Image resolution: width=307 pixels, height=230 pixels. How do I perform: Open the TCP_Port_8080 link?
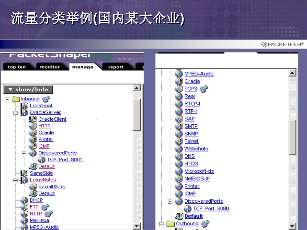point(211,209)
